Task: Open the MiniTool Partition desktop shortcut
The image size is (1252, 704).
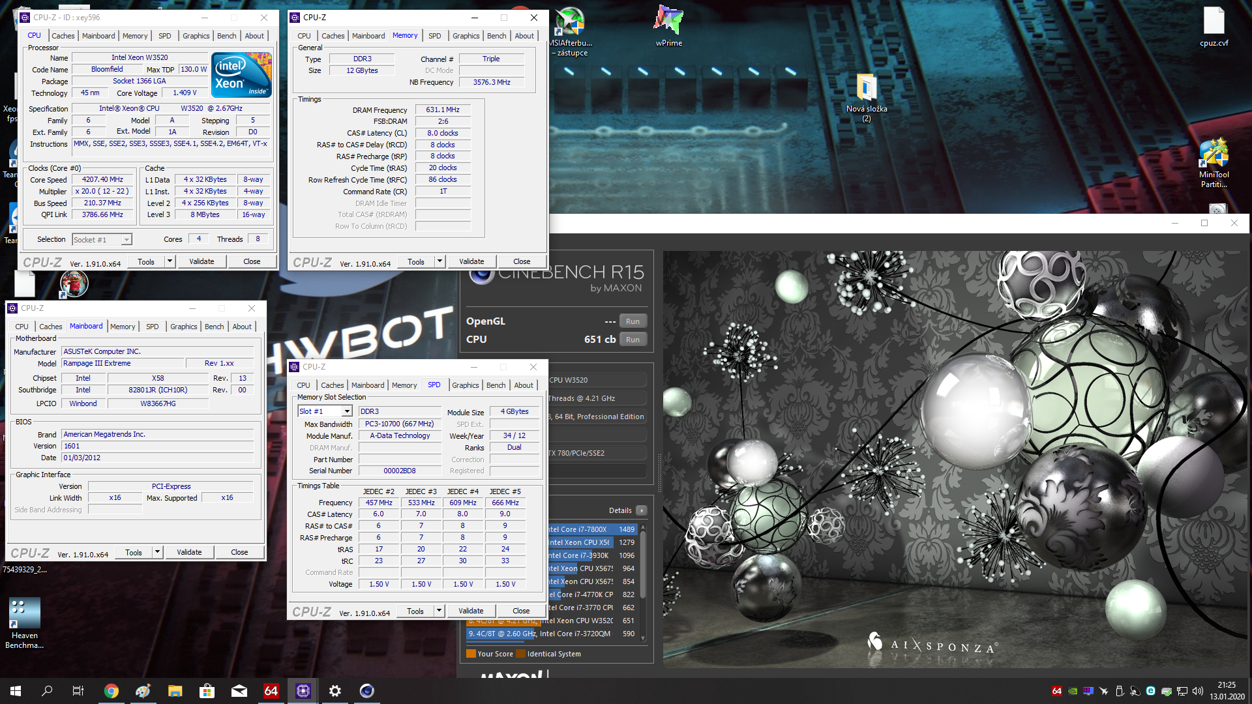Action: click(x=1214, y=163)
